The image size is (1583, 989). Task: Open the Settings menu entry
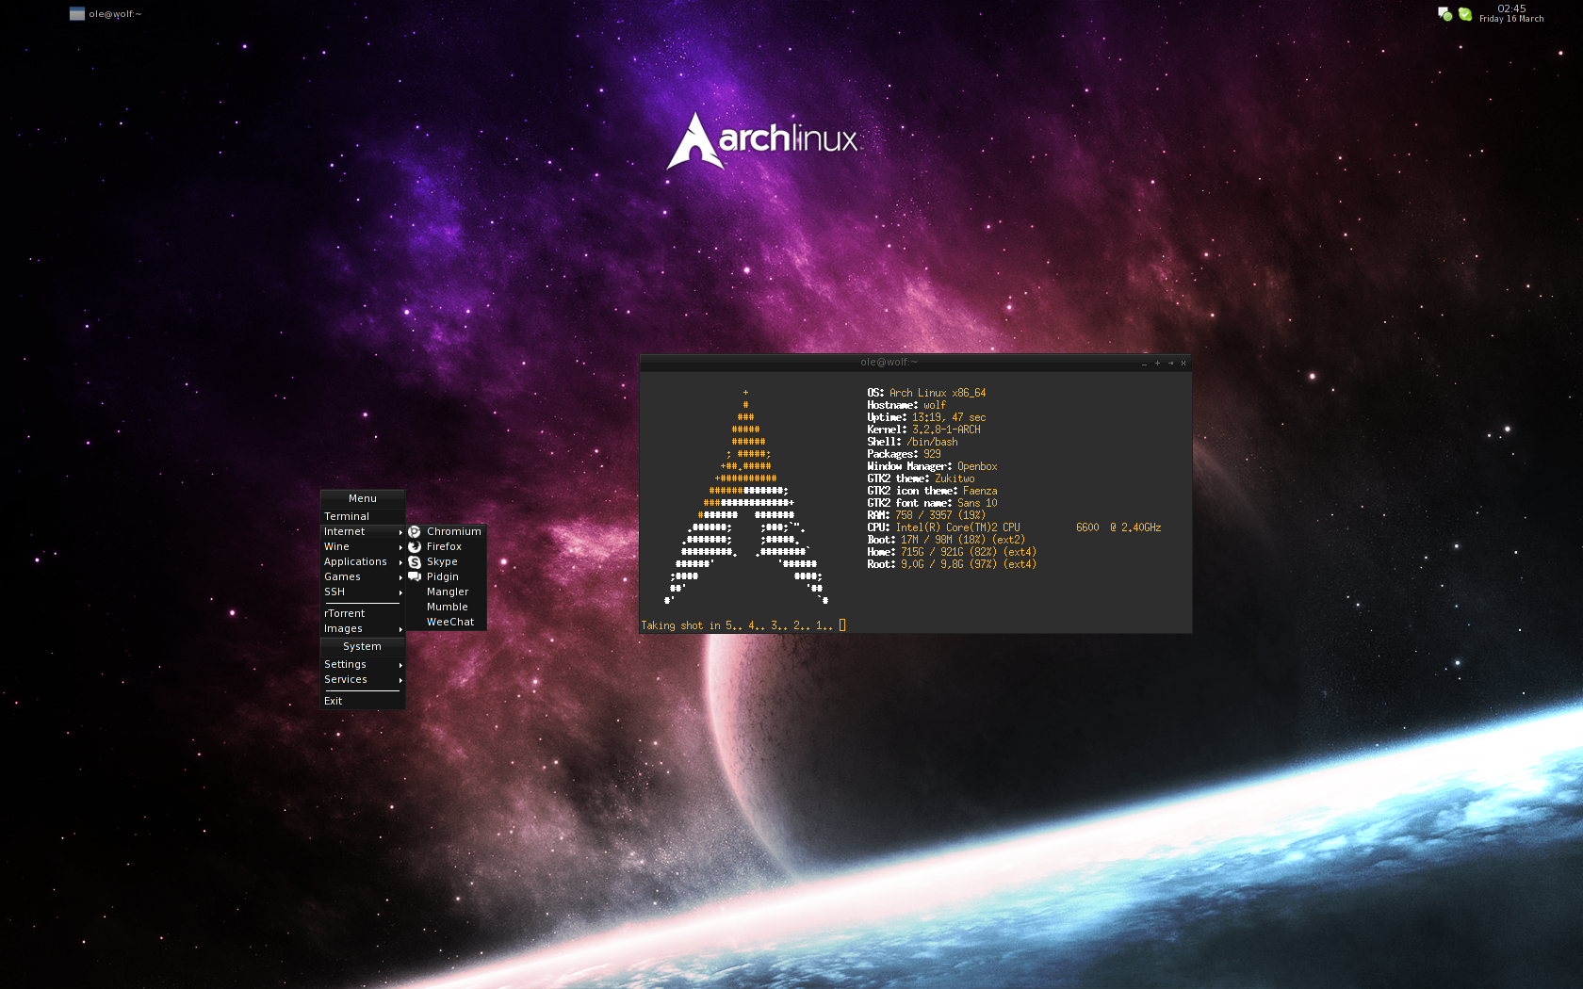pos(363,664)
